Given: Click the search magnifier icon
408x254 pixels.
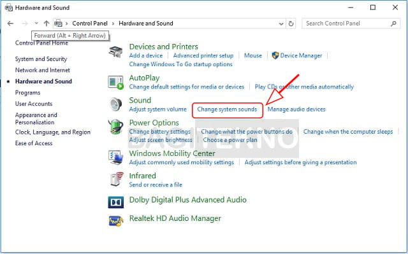Looking at the screenshot, I should pyautogui.click(x=393, y=24).
